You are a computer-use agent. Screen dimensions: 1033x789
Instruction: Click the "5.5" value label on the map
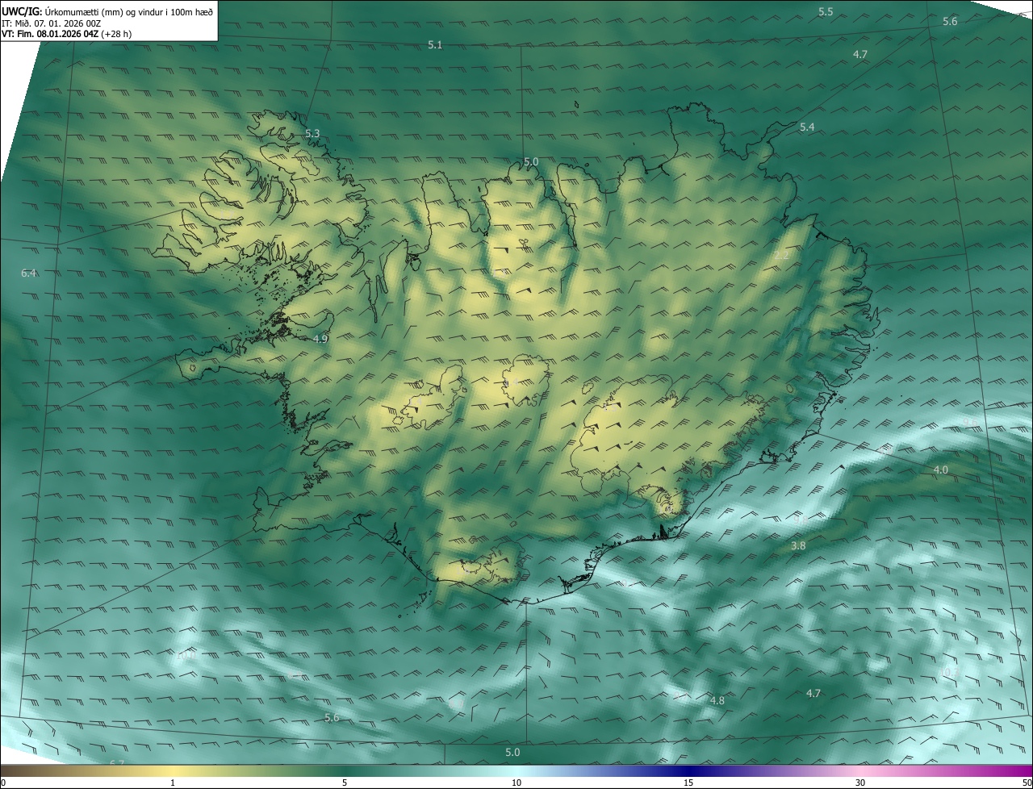pyautogui.click(x=826, y=12)
